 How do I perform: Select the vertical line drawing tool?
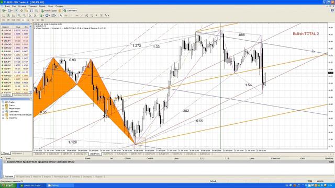pyautogui.click(x=72, y=15)
